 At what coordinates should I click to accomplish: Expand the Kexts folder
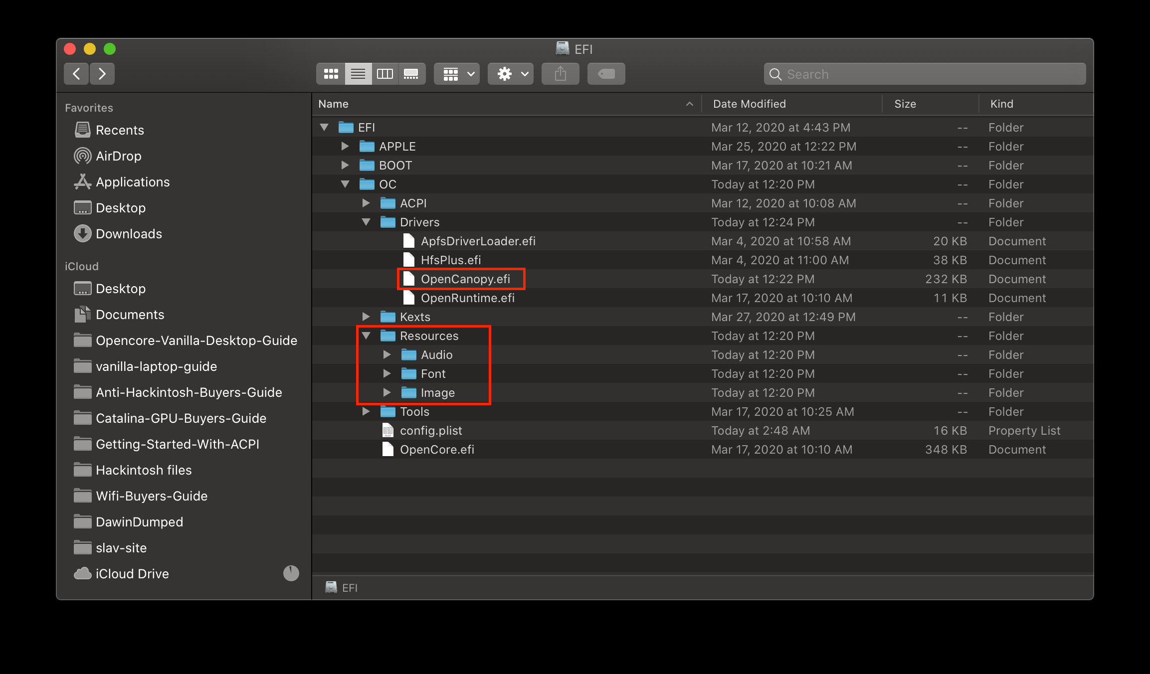[366, 317]
